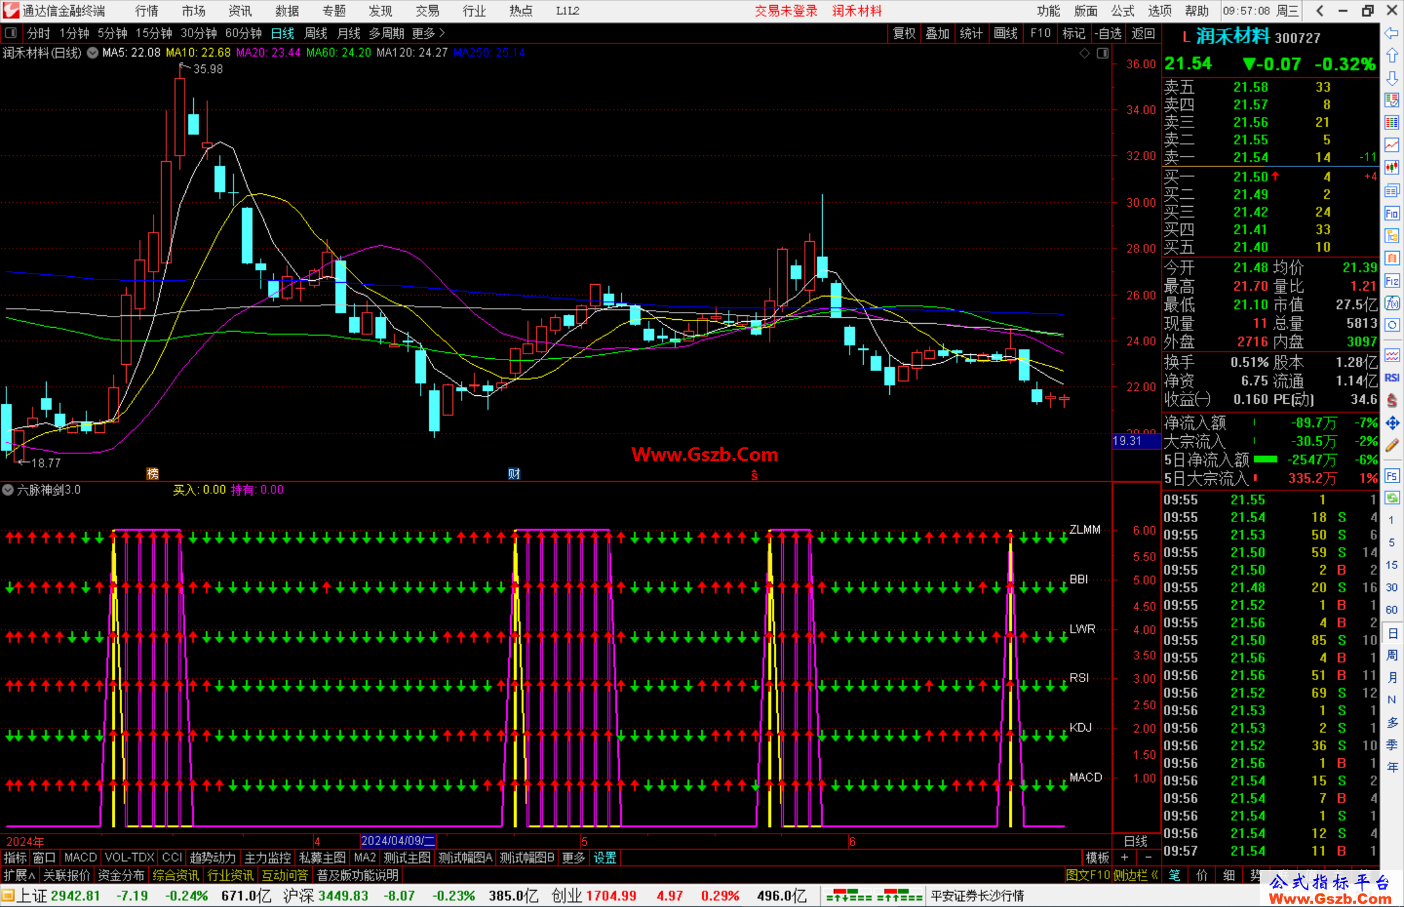Open the colored quote list grid icon

pos(1392,123)
